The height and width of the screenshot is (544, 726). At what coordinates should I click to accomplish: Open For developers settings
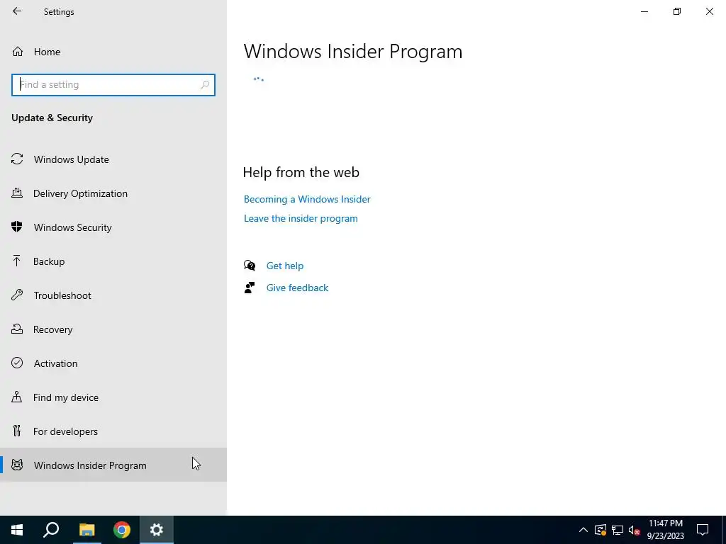pyautogui.click(x=113, y=431)
